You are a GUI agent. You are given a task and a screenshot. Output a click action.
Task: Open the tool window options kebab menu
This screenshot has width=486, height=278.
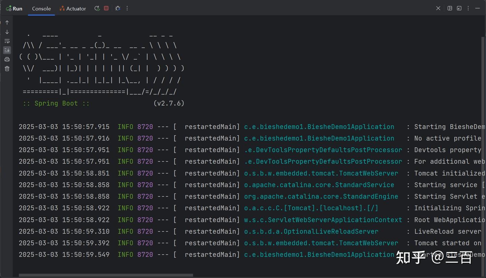click(468, 8)
